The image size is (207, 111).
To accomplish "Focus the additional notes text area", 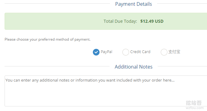I will (x=106, y=91).
